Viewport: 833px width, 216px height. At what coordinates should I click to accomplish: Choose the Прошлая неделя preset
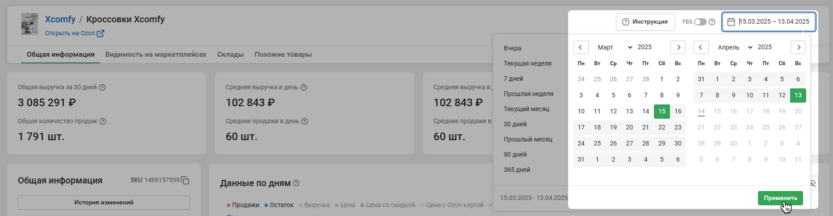528,94
